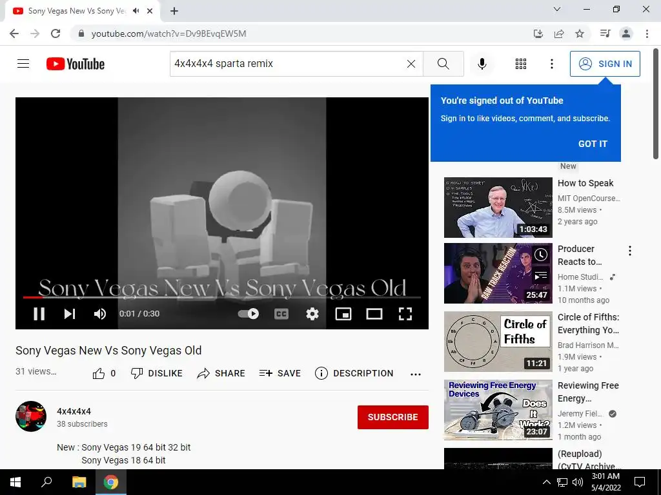Open Windows taskbar search
Image resolution: width=661 pixels, height=495 pixels.
point(46,482)
